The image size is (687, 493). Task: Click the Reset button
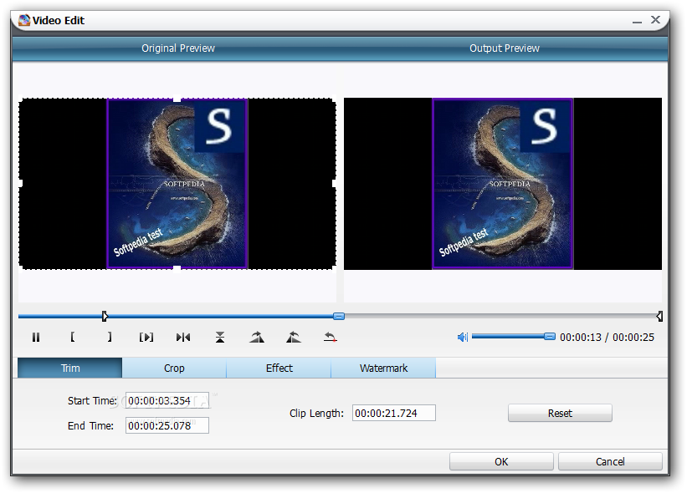click(560, 413)
